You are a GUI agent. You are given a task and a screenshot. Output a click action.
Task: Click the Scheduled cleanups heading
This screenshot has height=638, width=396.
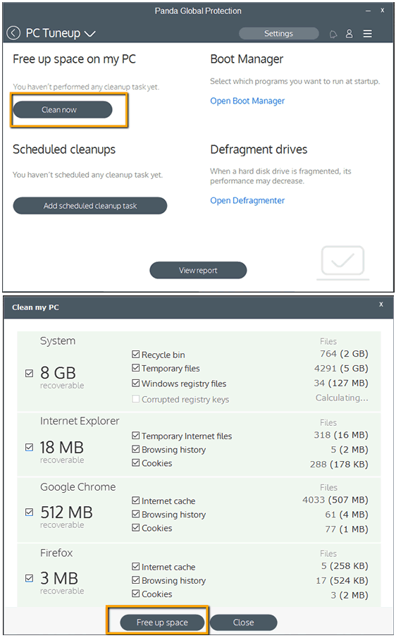pyautogui.click(x=64, y=149)
